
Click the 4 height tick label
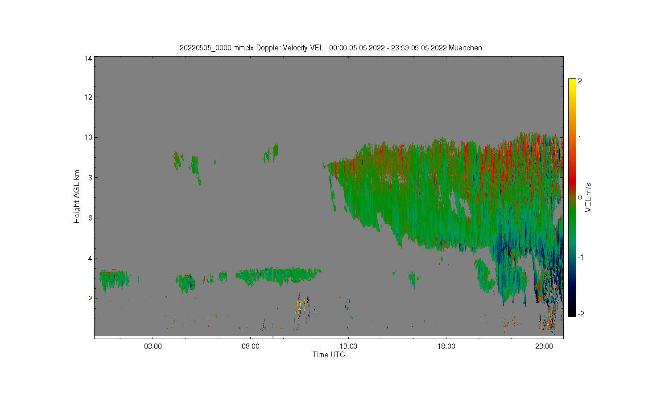click(x=91, y=258)
